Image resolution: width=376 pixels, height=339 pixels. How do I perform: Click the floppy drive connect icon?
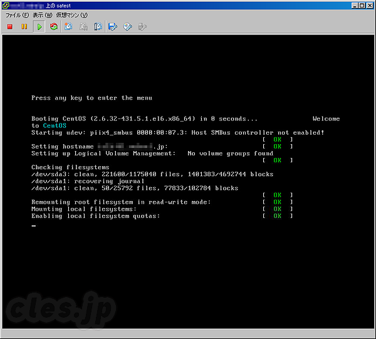(113, 26)
